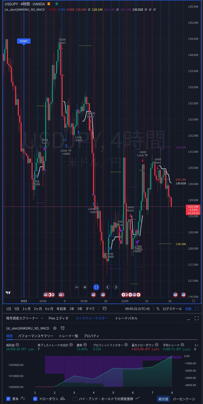Image resolution: width=203 pixels, height=404 pixels.
Task: Click the 131.146 purple price label
Action: [x=181, y=147]
